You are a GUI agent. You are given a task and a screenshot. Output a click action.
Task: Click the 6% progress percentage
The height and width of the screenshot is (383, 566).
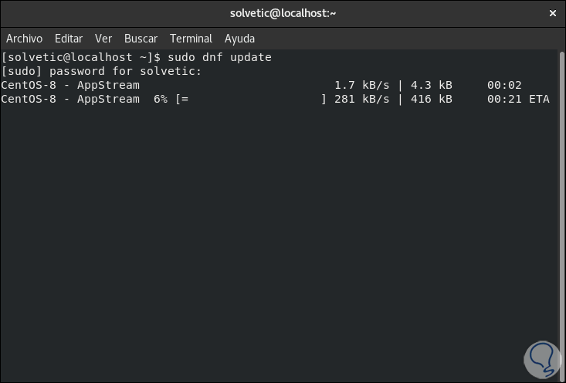pyautogui.click(x=160, y=100)
